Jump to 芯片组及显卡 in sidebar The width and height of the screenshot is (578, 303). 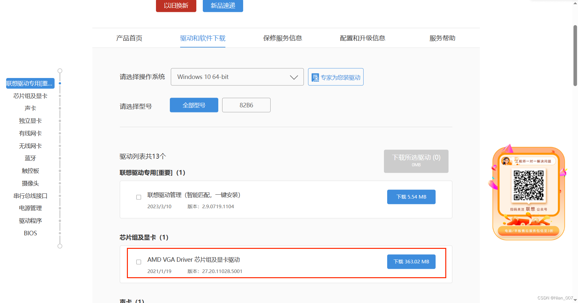click(x=30, y=96)
